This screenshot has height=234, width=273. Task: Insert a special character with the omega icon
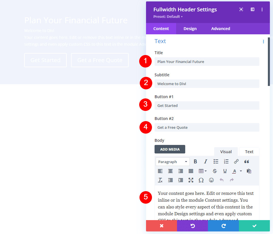pyautogui.click(x=201, y=180)
